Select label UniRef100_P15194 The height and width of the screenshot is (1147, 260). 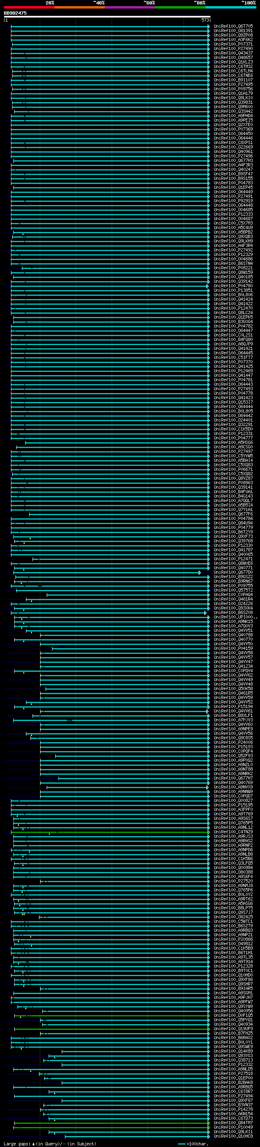(233, 706)
